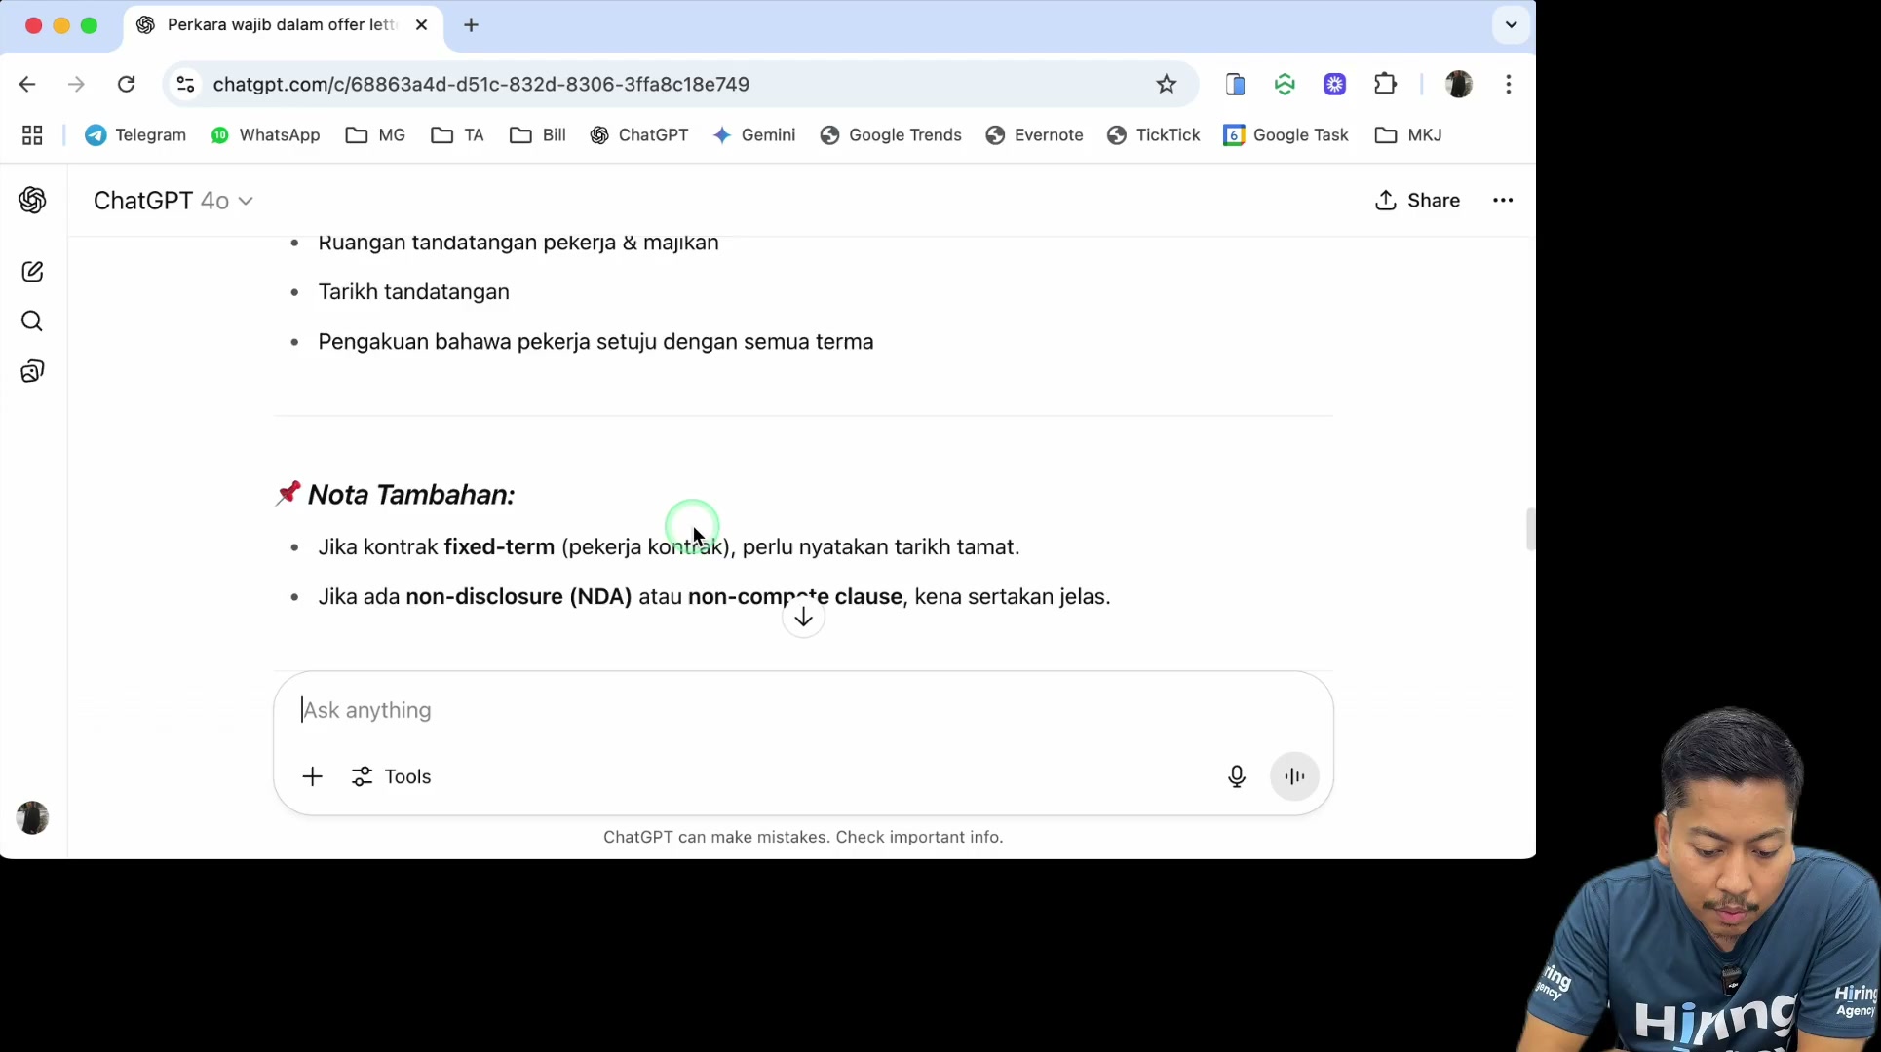Expand the tab search dropdown arrow
The image size is (1881, 1052).
coord(1512,25)
